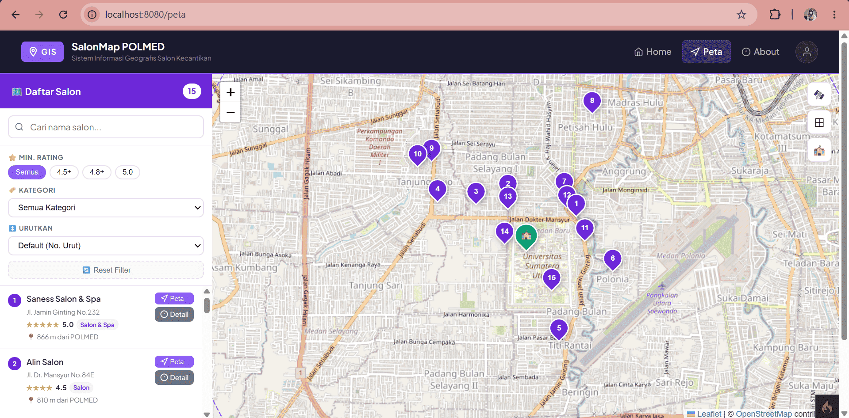The width and height of the screenshot is (849, 418).
Task: Open the Leaflet attribution link
Action: click(x=709, y=414)
